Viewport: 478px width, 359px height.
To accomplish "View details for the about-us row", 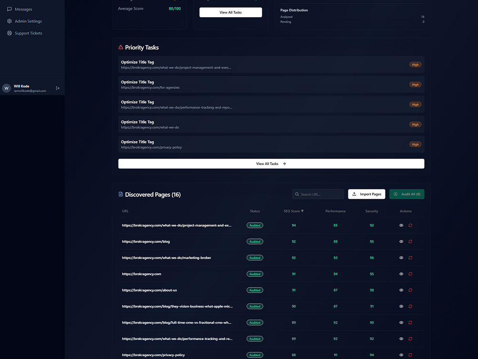I will point(401,290).
